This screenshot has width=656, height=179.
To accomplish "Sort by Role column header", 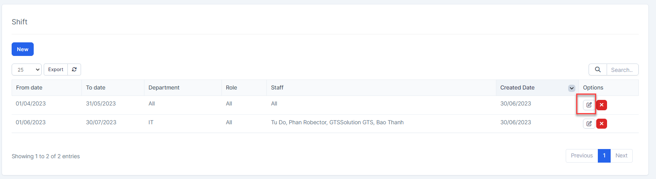I will pyautogui.click(x=232, y=88).
